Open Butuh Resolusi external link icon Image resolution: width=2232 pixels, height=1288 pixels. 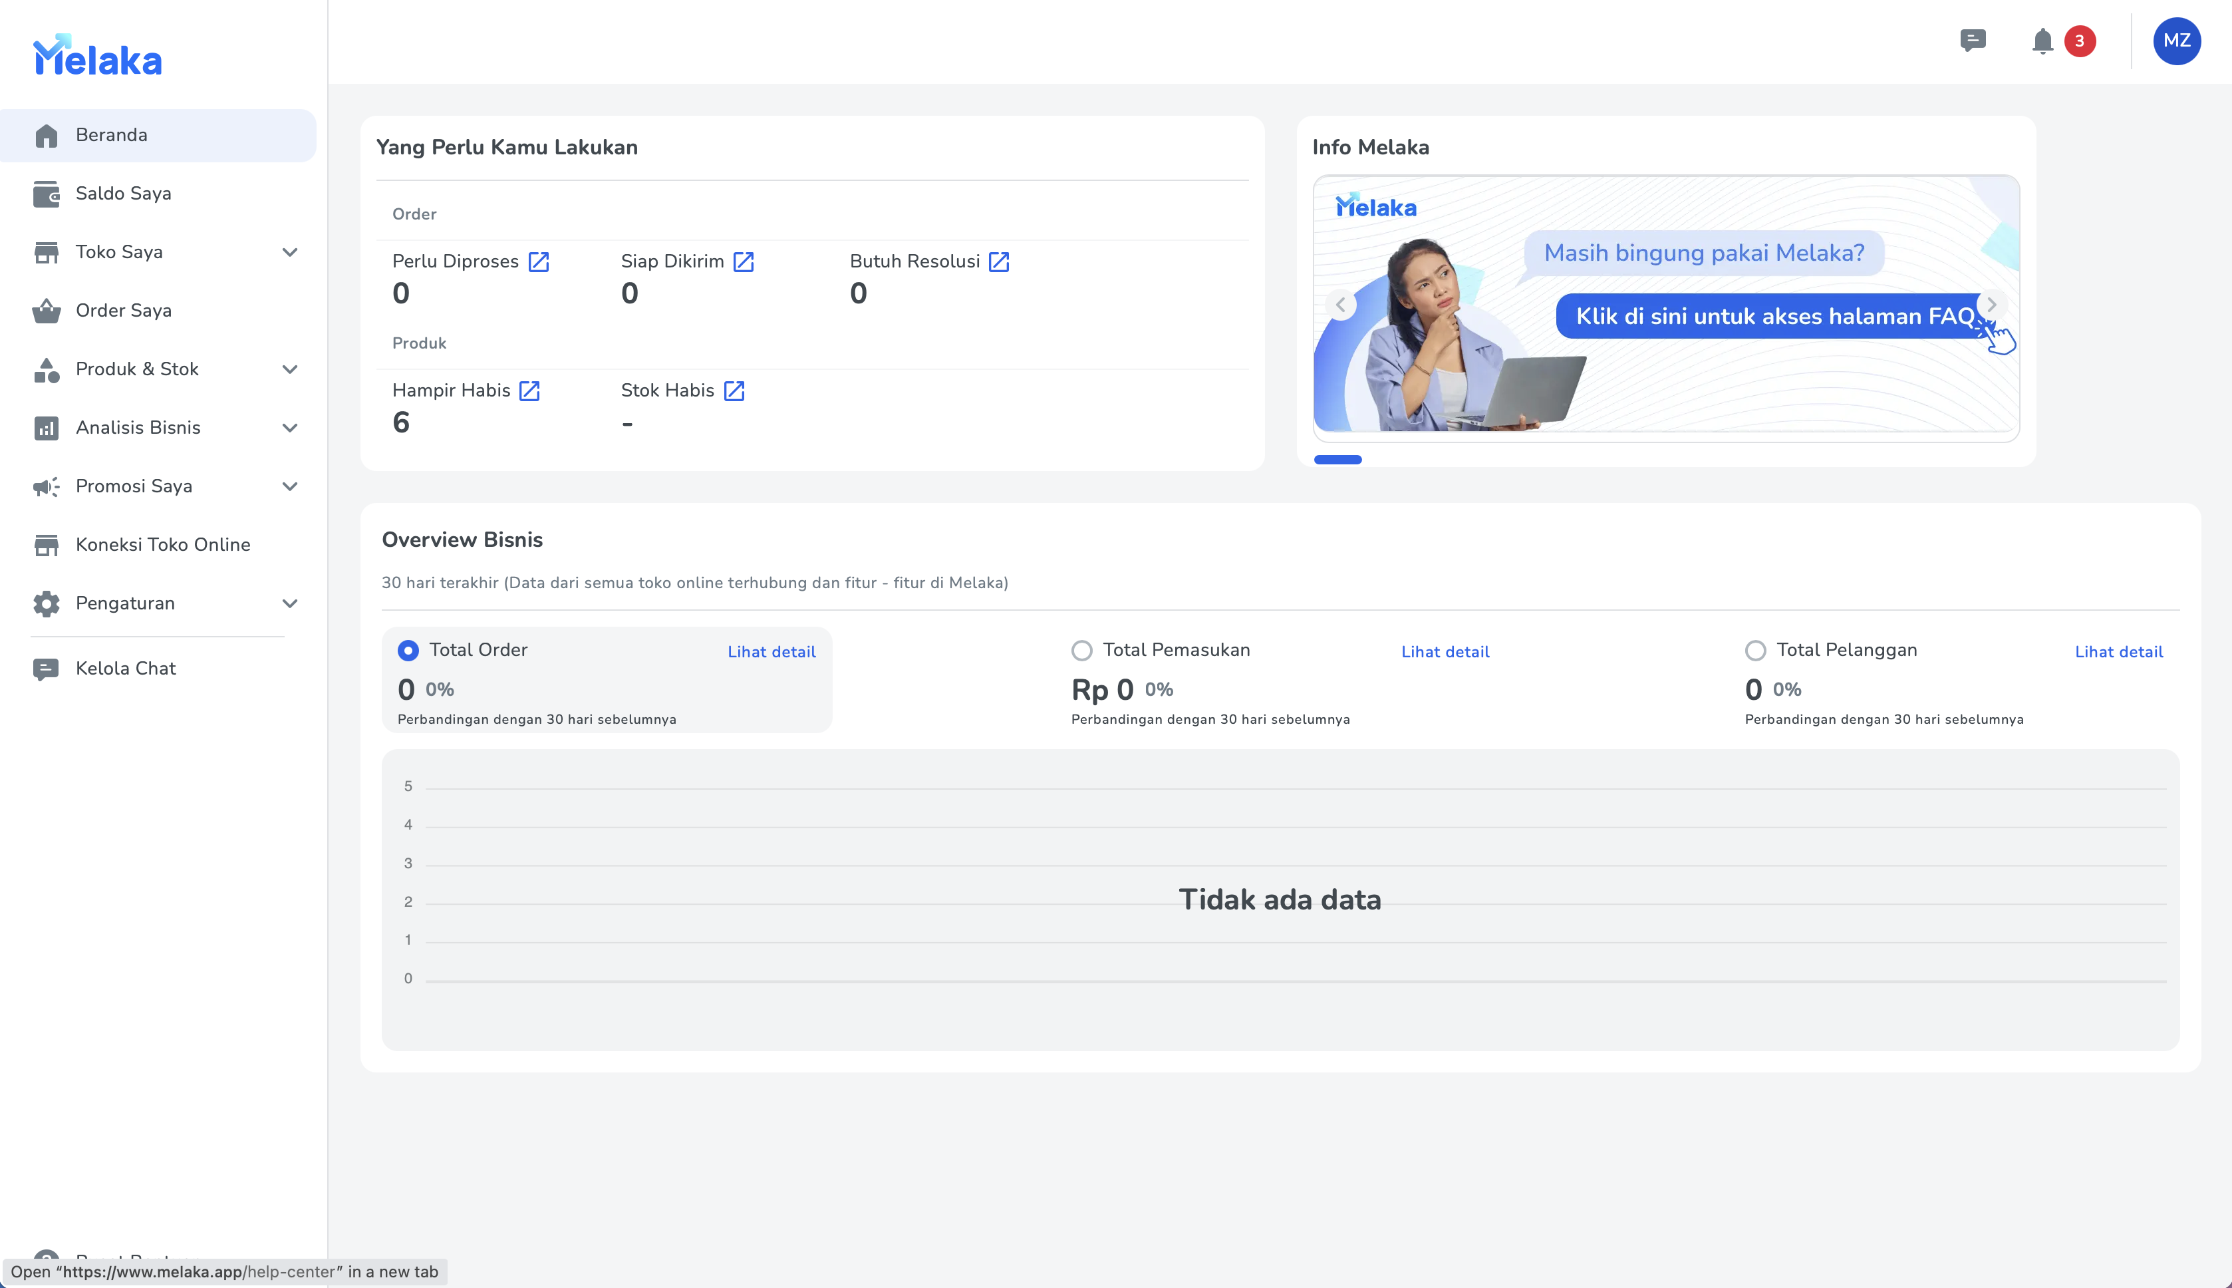pyautogui.click(x=999, y=262)
